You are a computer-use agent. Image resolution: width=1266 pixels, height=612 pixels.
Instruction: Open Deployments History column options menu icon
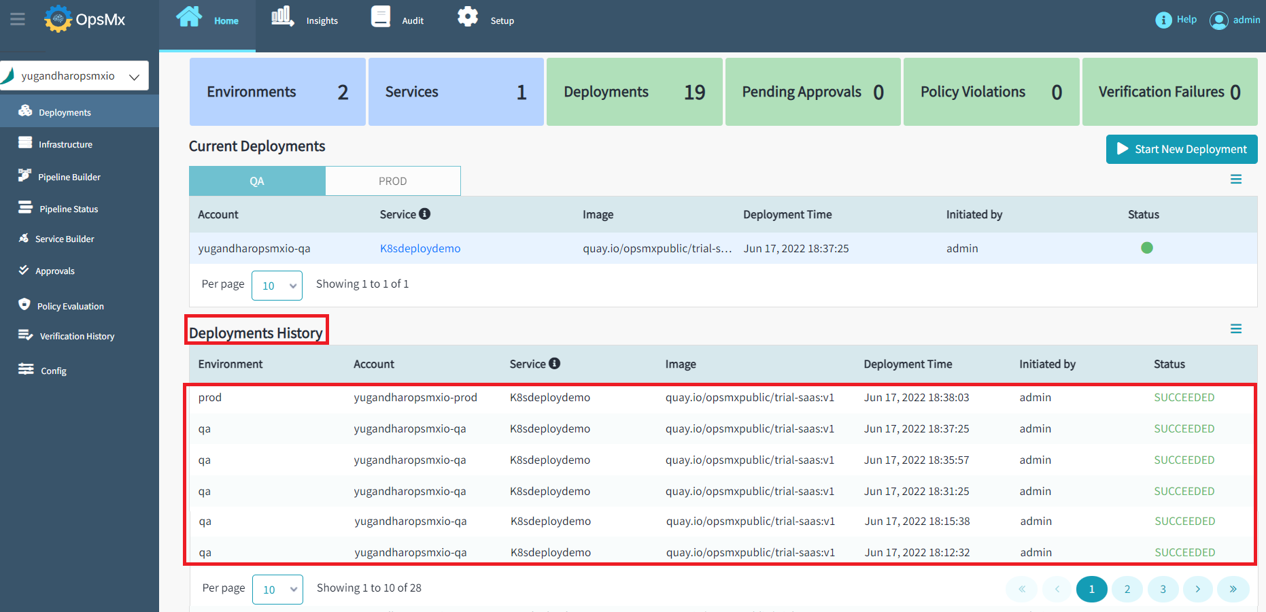pos(1236,329)
